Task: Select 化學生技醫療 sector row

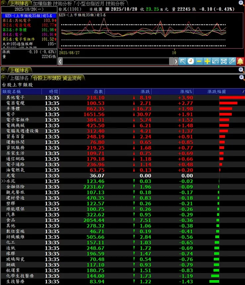Action: pyautogui.click(x=123, y=276)
